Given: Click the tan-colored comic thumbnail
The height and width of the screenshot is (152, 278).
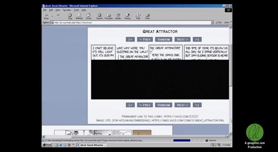Looking at the screenshot, I should coord(142,133).
